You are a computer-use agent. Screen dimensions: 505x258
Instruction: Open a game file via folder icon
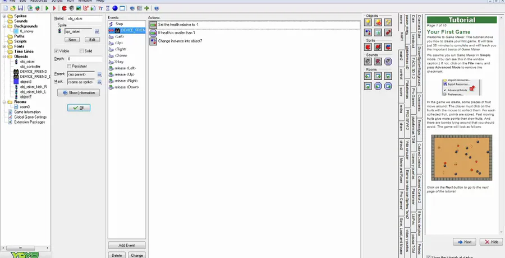[x=12, y=8]
